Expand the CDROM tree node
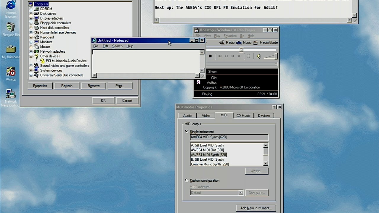Screen dimensions: 379x213 tap(31, 9)
